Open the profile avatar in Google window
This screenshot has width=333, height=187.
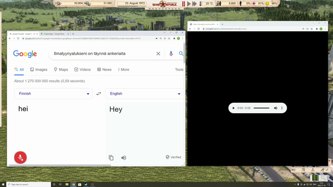pyautogui.click(x=178, y=38)
